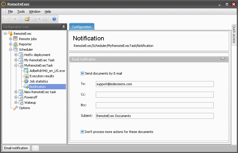Click the Execution results report icon
The width and height of the screenshot is (238, 153).
(26, 76)
